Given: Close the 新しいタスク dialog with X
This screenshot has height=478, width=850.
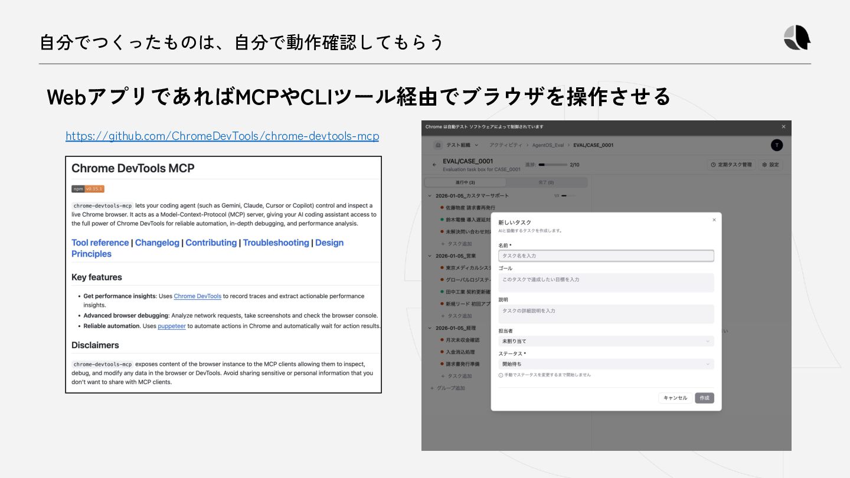Looking at the screenshot, I should 714,220.
